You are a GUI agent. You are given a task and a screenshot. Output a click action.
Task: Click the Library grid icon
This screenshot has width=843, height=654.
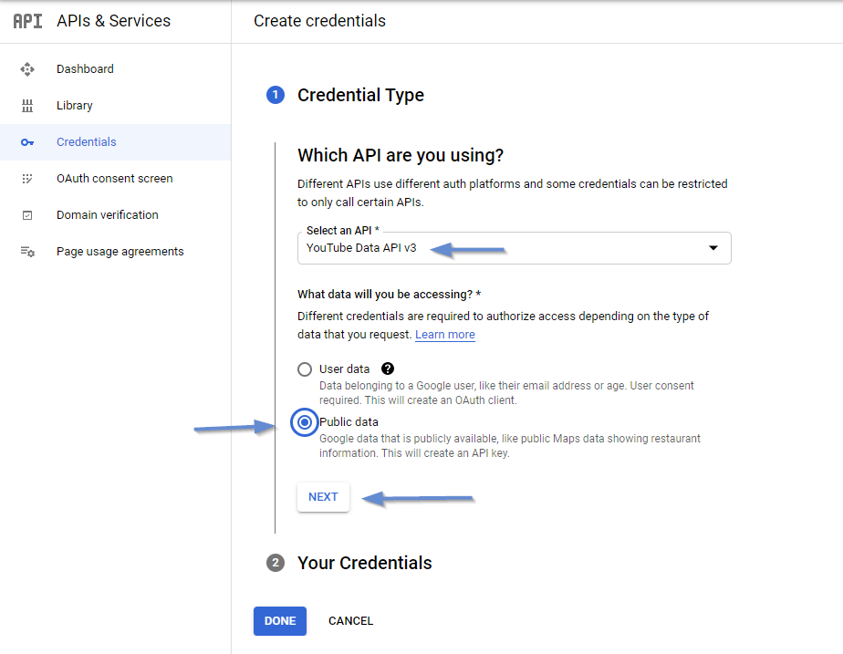[27, 106]
